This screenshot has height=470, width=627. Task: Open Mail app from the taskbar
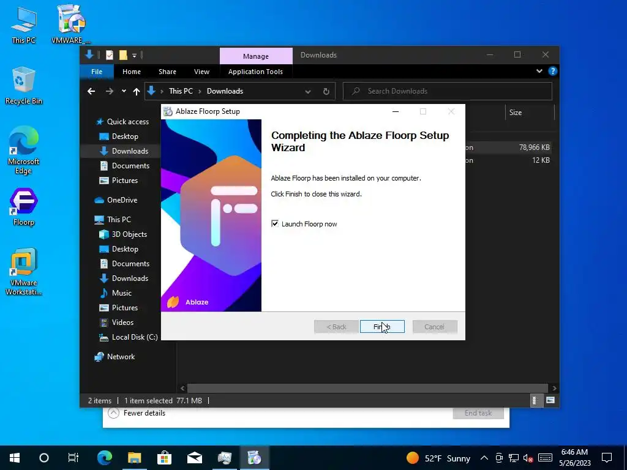coord(194,458)
